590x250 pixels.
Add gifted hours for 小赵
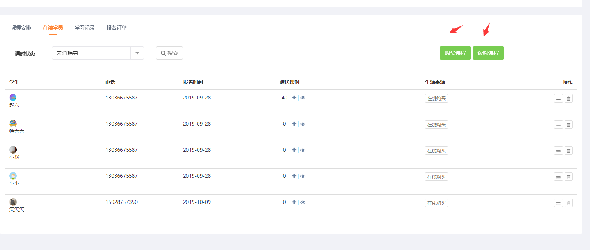tap(294, 150)
